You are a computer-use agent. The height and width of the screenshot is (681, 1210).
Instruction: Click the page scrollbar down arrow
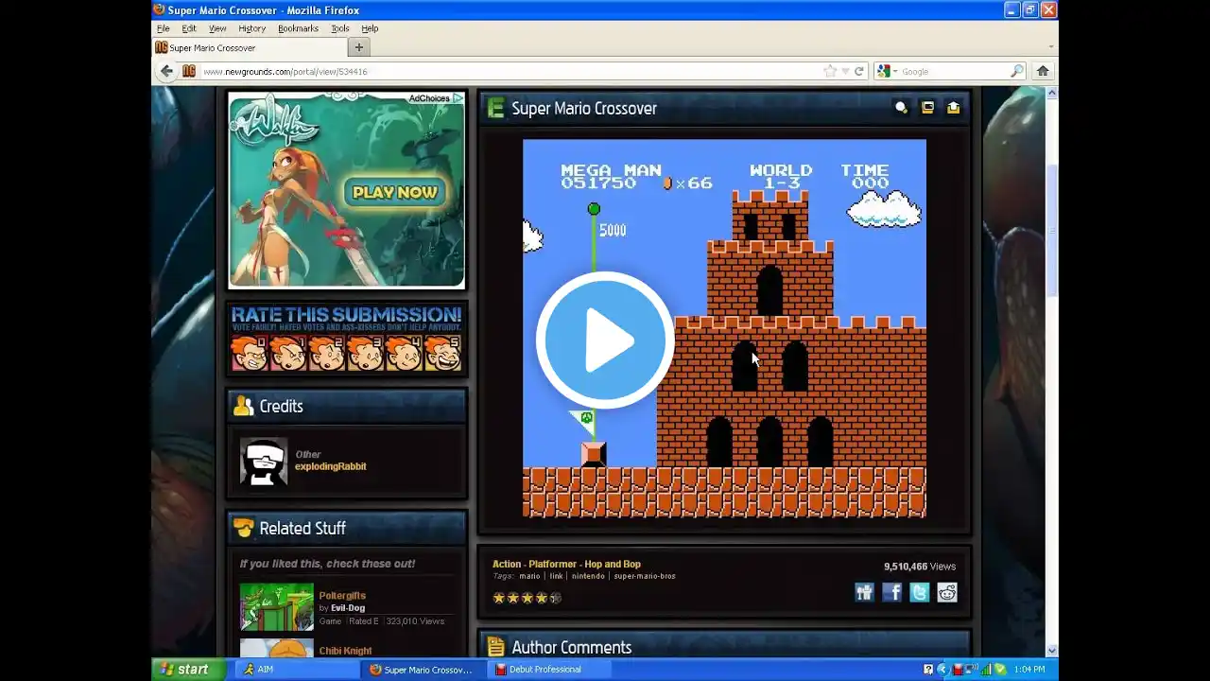click(x=1051, y=650)
